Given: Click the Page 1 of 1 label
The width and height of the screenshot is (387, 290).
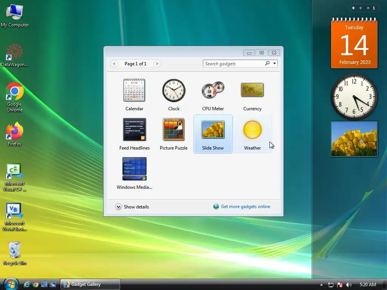Looking at the screenshot, I should pyautogui.click(x=136, y=63).
